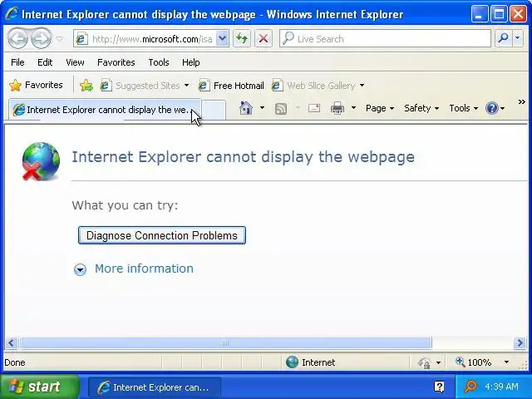Select Internet Explorer taskbar button
Image resolution: width=532 pixels, height=399 pixels.
(x=155, y=387)
